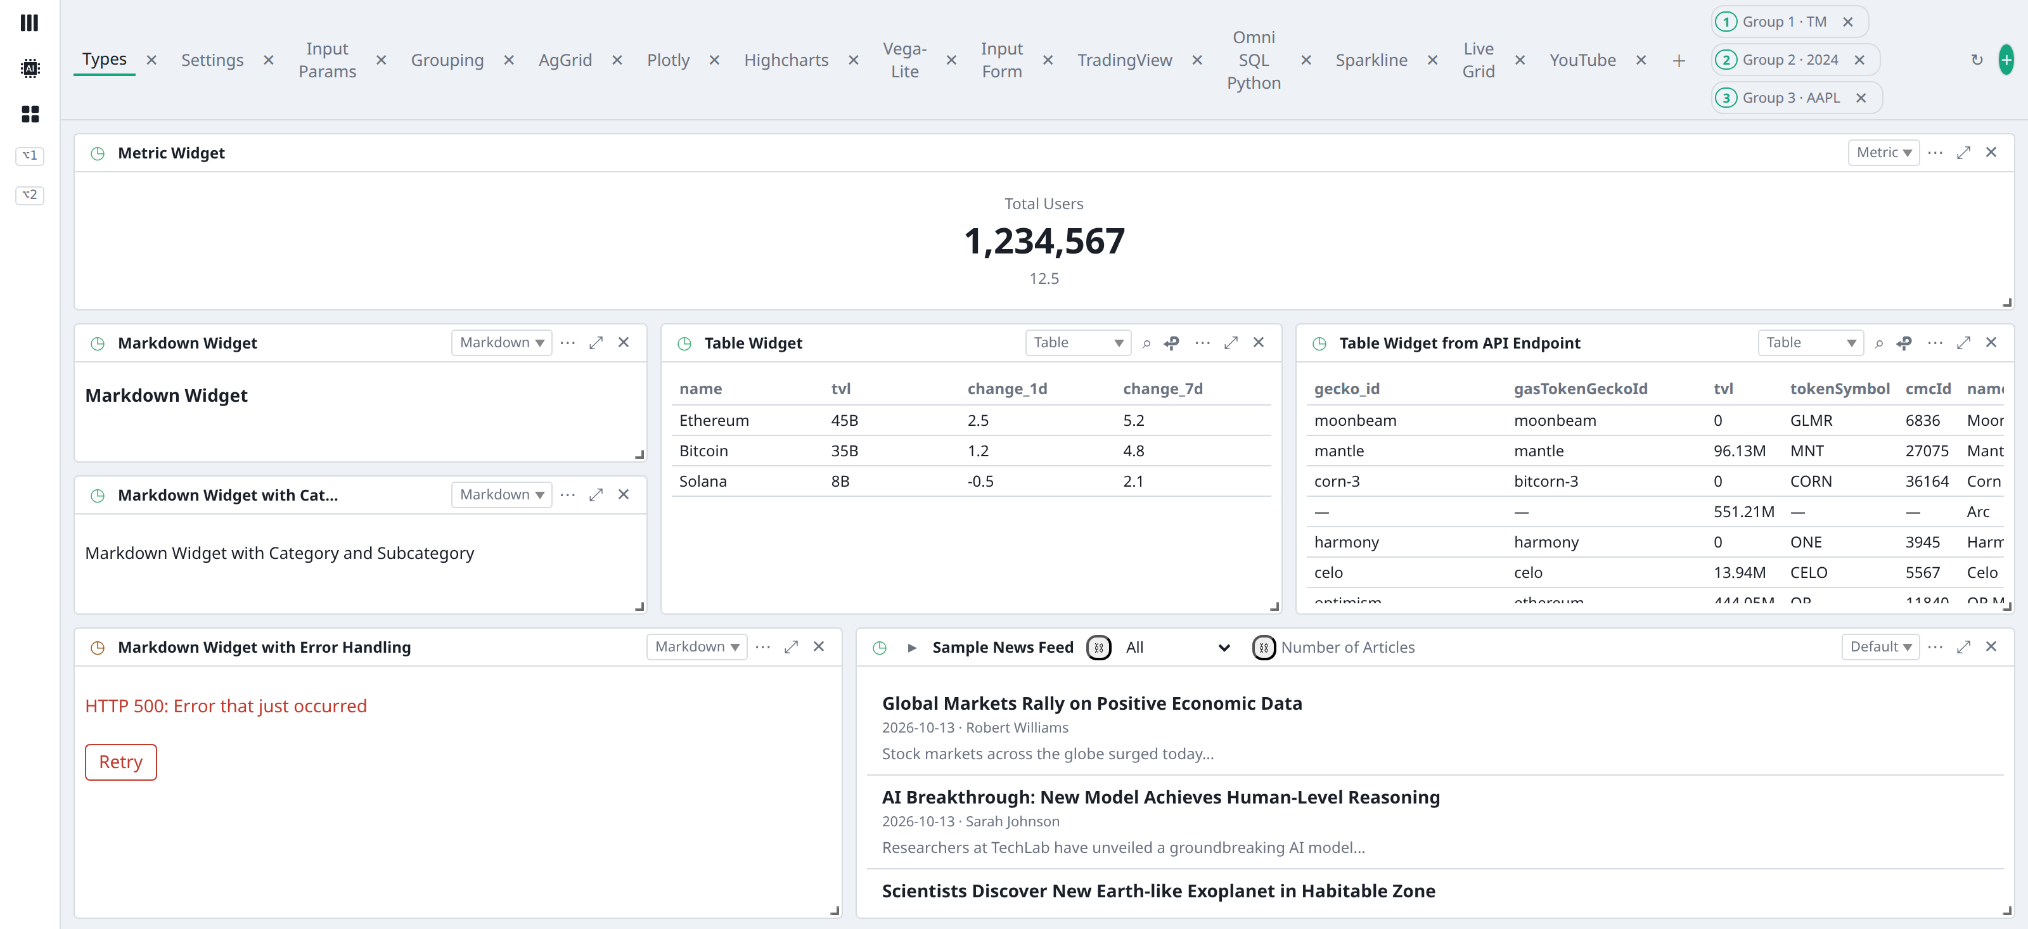Add a new tab with the plus icon
The height and width of the screenshot is (929, 2028).
[x=1678, y=61]
